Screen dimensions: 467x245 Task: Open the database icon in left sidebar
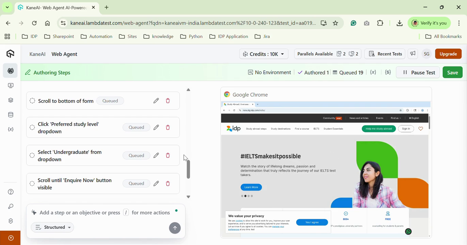11,115
